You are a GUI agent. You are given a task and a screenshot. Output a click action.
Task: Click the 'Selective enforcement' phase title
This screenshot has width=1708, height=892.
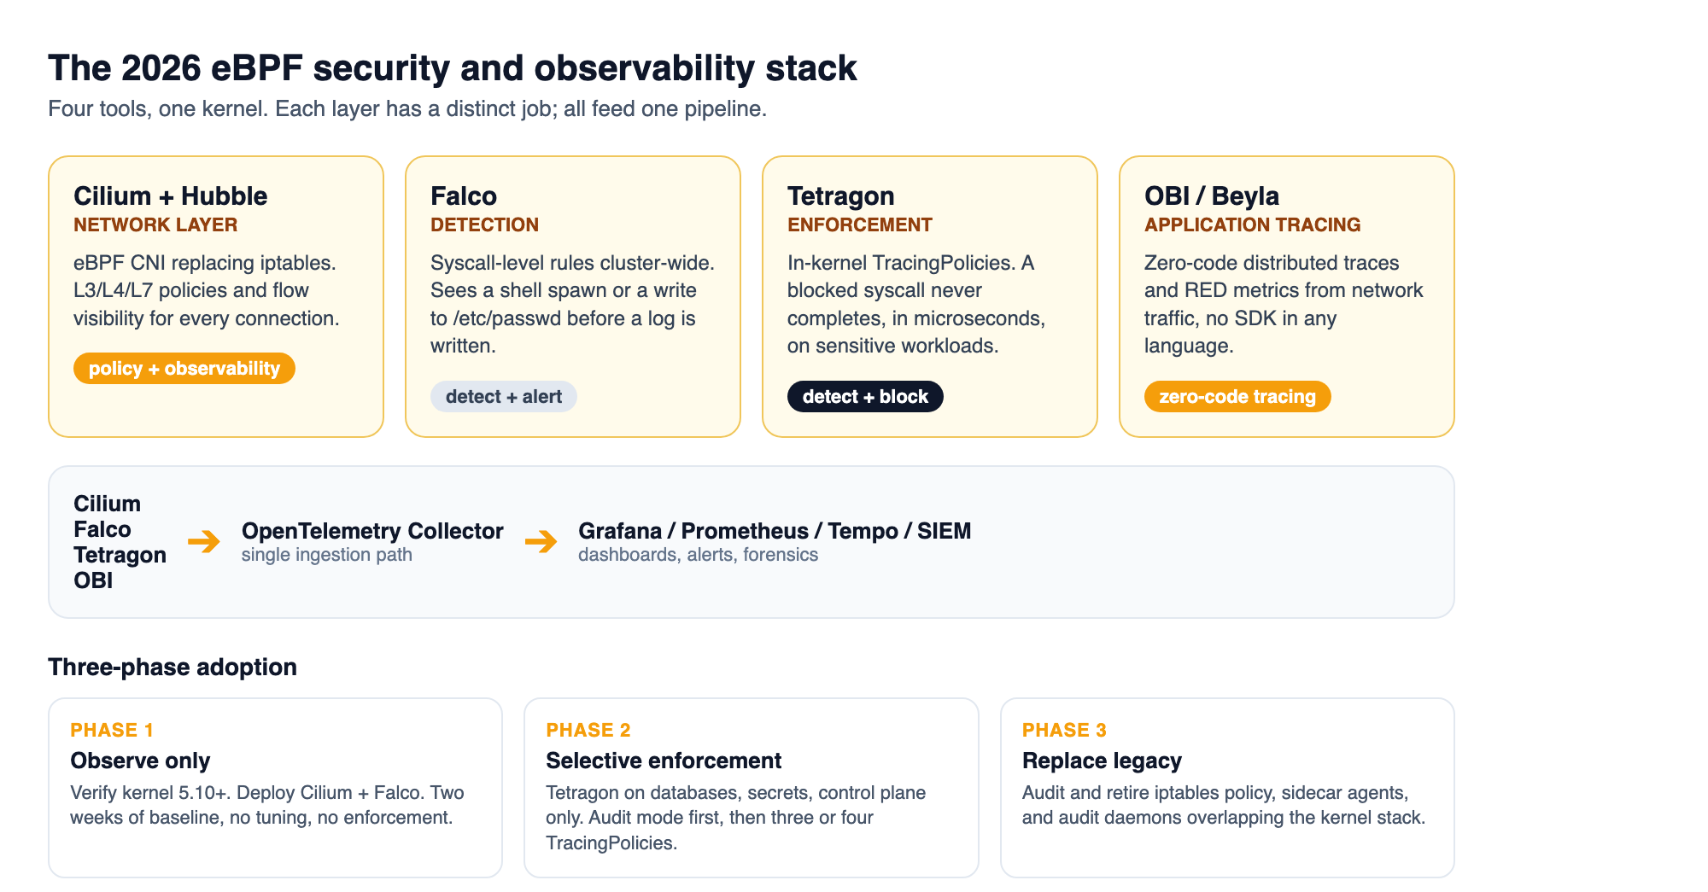(664, 761)
